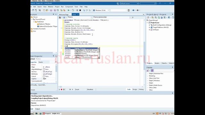The width and height of the screenshot is (205, 115).
Task: Click the green Run button in toolbar
Action: (x=69, y=10)
